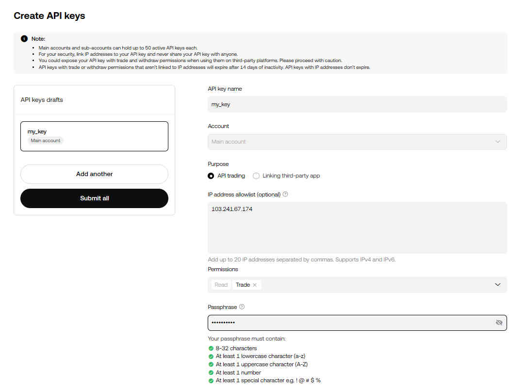Click the API keys drafts title
The height and width of the screenshot is (390, 509).
(42, 100)
